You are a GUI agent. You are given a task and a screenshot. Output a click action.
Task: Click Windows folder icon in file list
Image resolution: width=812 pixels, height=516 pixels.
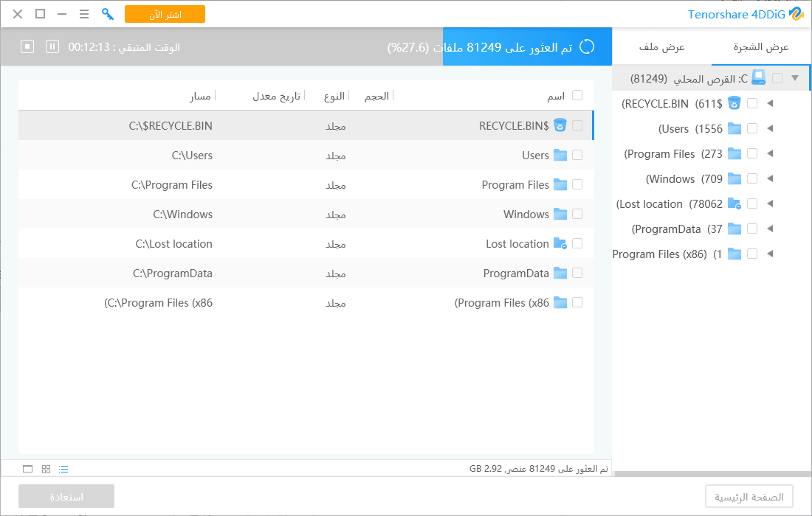560,214
